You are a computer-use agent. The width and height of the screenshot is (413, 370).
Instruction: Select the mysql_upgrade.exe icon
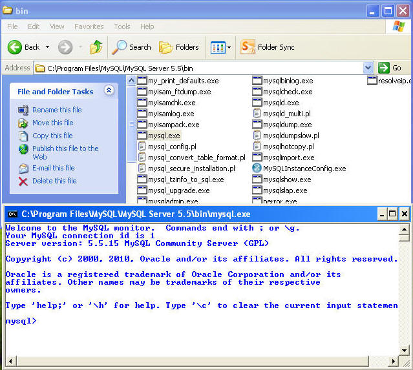tap(142, 190)
